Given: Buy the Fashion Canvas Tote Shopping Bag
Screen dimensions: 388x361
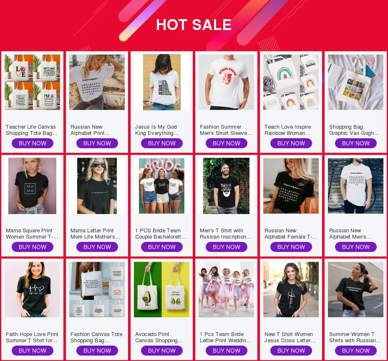Looking at the screenshot, I should (x=97, y=351).
